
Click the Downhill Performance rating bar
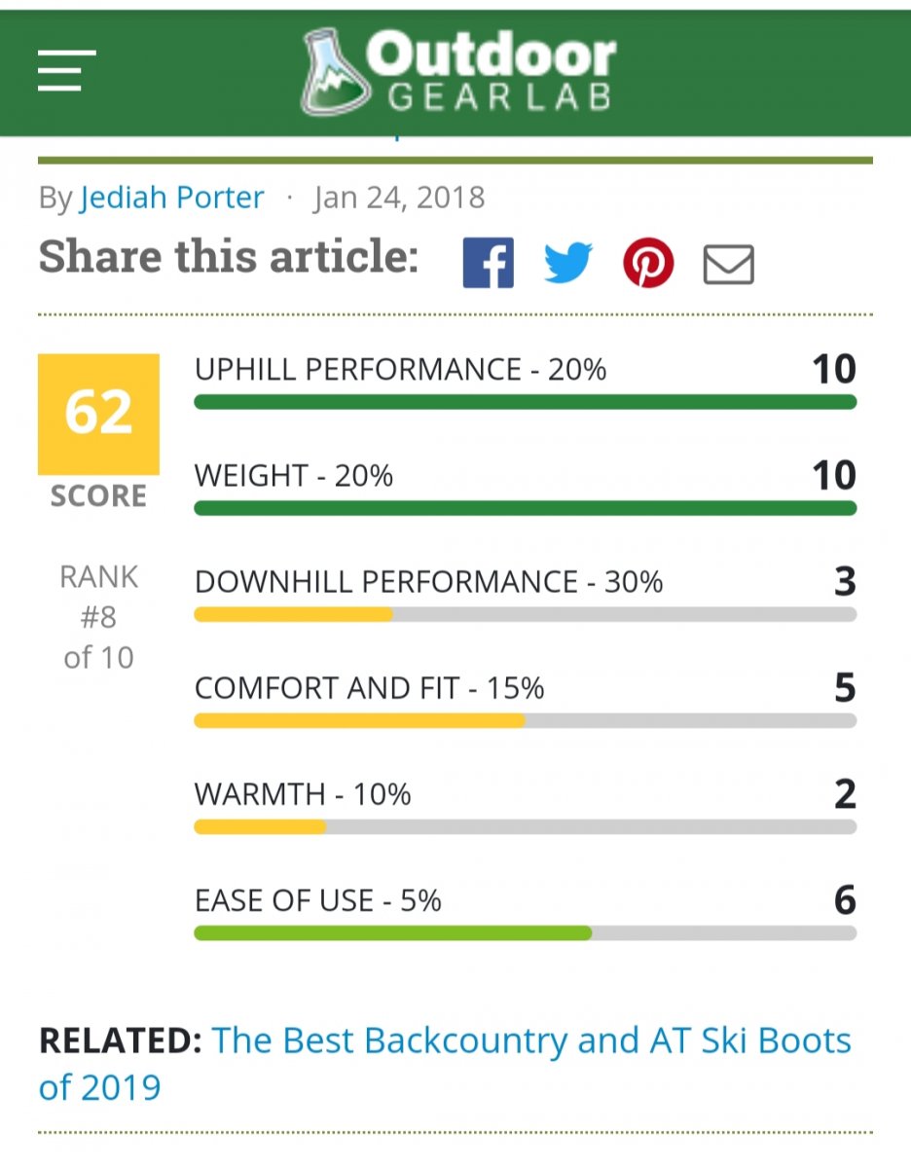tap(526, 614)
